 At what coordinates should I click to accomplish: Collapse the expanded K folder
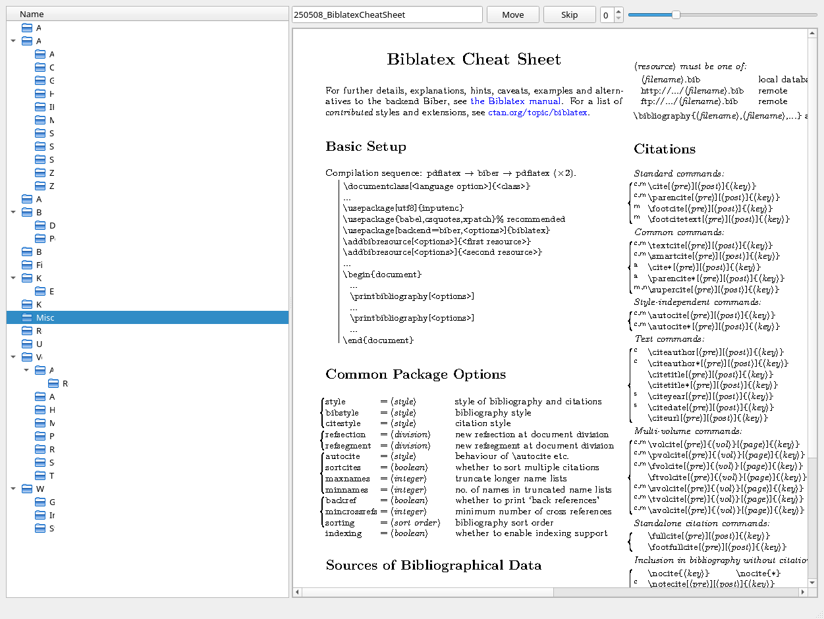pos(13,278)
